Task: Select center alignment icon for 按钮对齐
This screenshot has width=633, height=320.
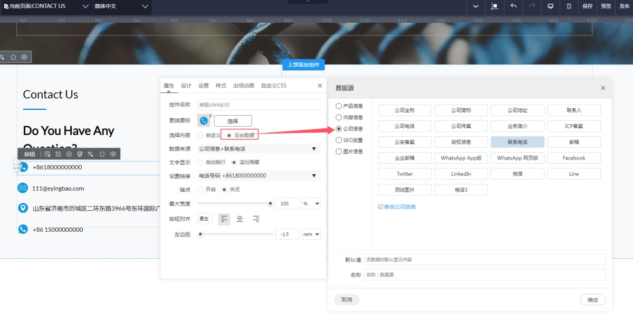Action: pyautogui.click(x=239, y=219)
